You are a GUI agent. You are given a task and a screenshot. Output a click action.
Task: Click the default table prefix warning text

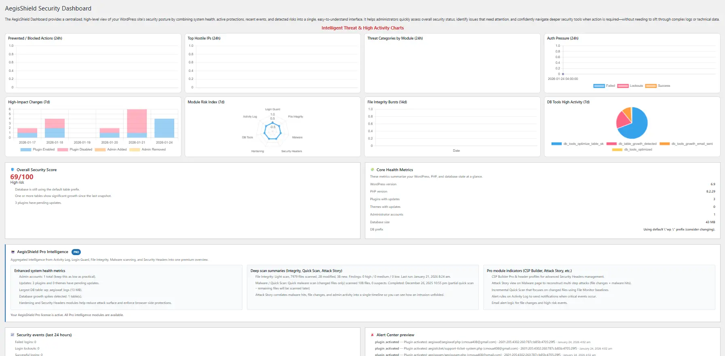(47, 190)
